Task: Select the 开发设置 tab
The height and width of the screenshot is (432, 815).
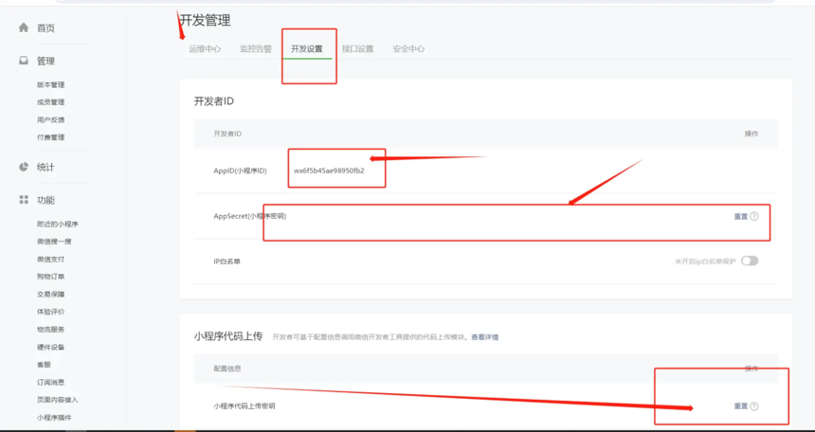Action: [x=307, y=48]
